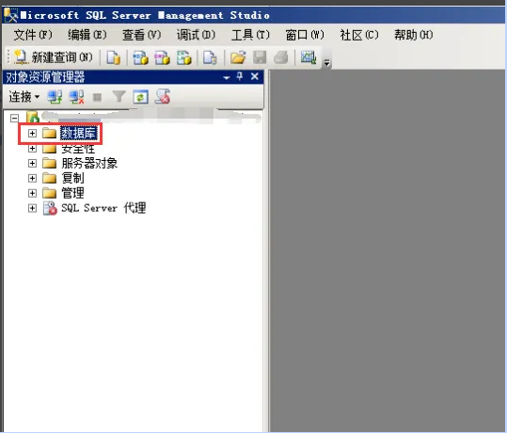Close the 对象资源管理器 panel

pyautogui.click(x=255, y=76)
